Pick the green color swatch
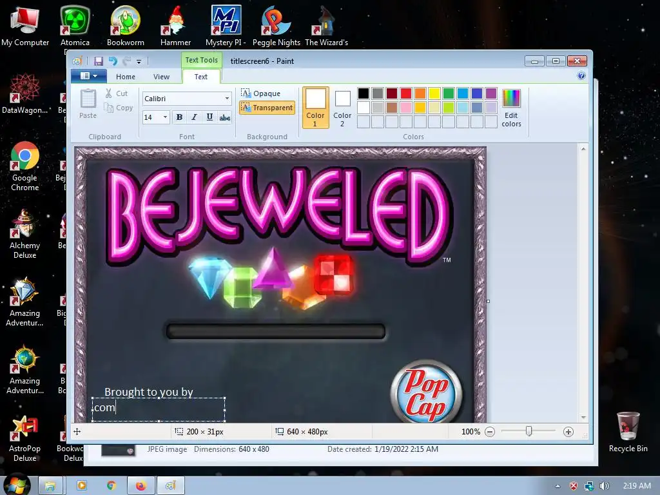660x495 pixels. click(x=449, y=93)
